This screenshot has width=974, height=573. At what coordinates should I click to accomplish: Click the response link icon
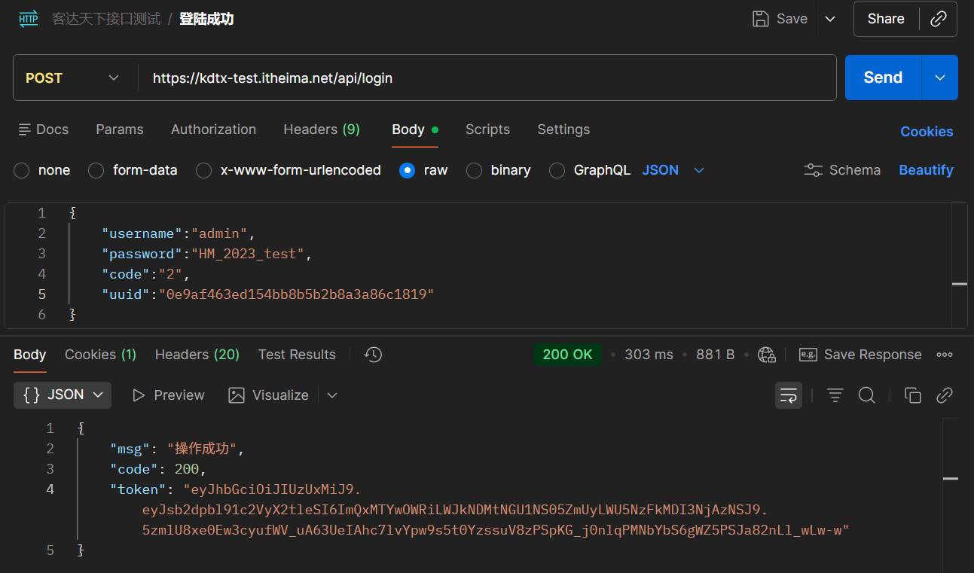(x=945, y=395)
